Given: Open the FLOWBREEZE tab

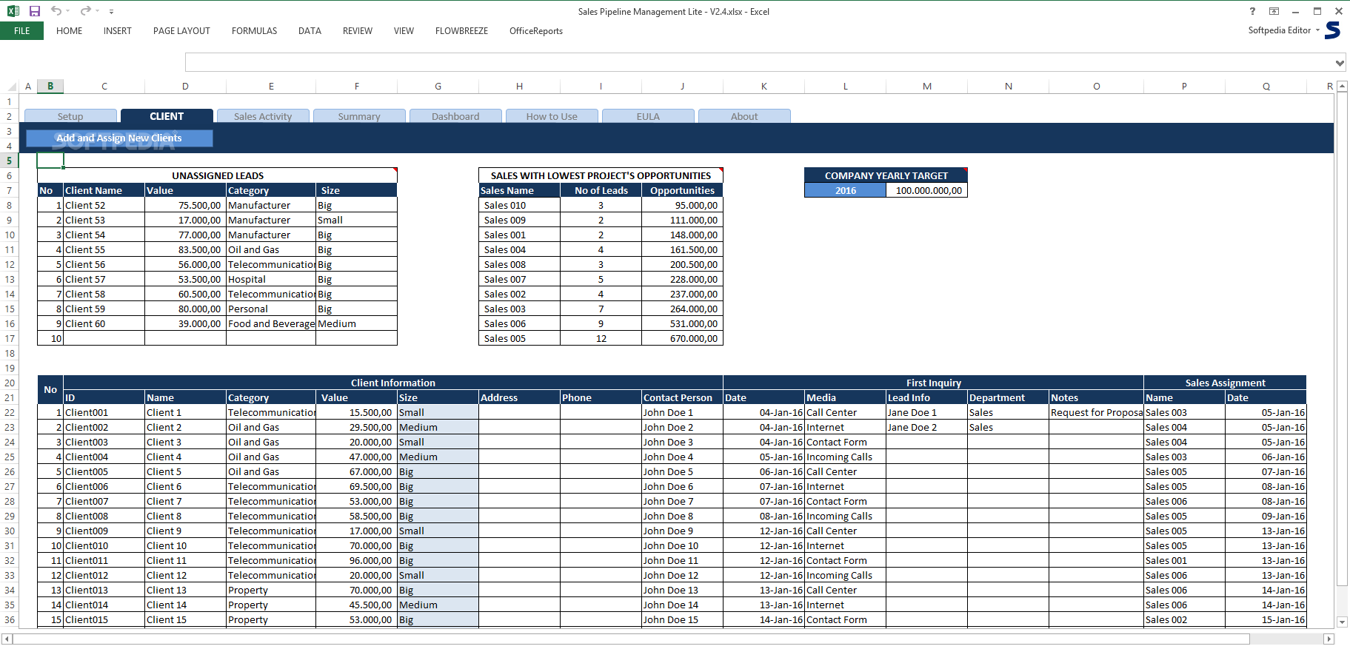Looking at the screenshot, I should tap(461, 31).
